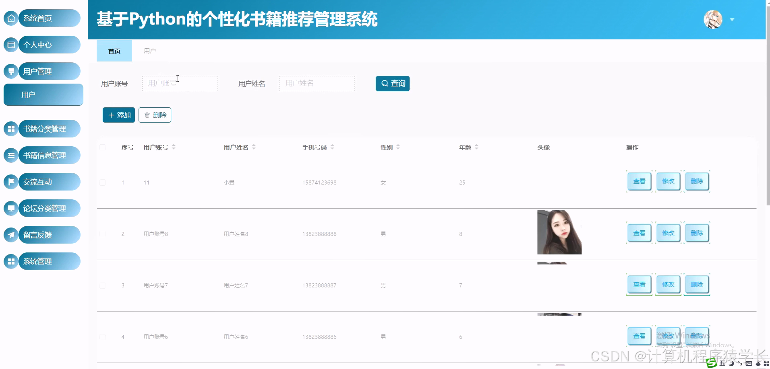Screen dimensions: 770x369
Task: Click the 书籍分类管理 grid icon
Action: (x=11, y=129)
